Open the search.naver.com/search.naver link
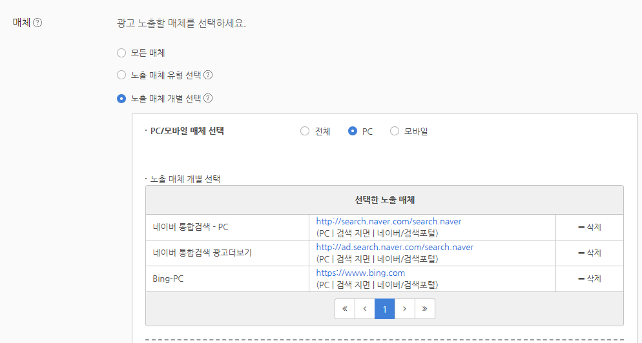Viewport: 642px width, 343px height. [x=389, y=222]
